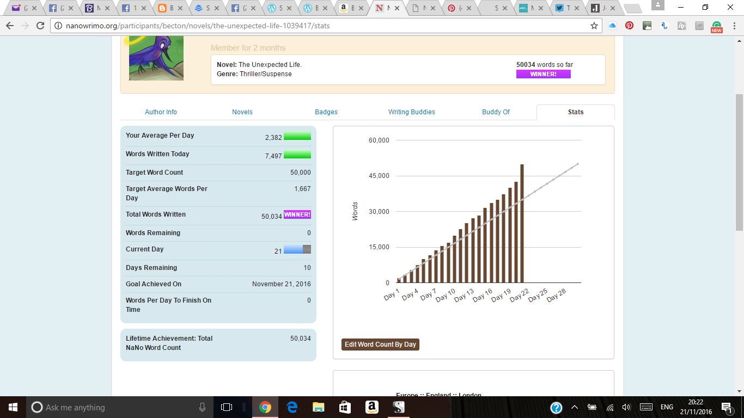The image size is (744, 418).
Task: Open the Writing Buddies tab
Action: pyautogui.click(x=411, y=112)
